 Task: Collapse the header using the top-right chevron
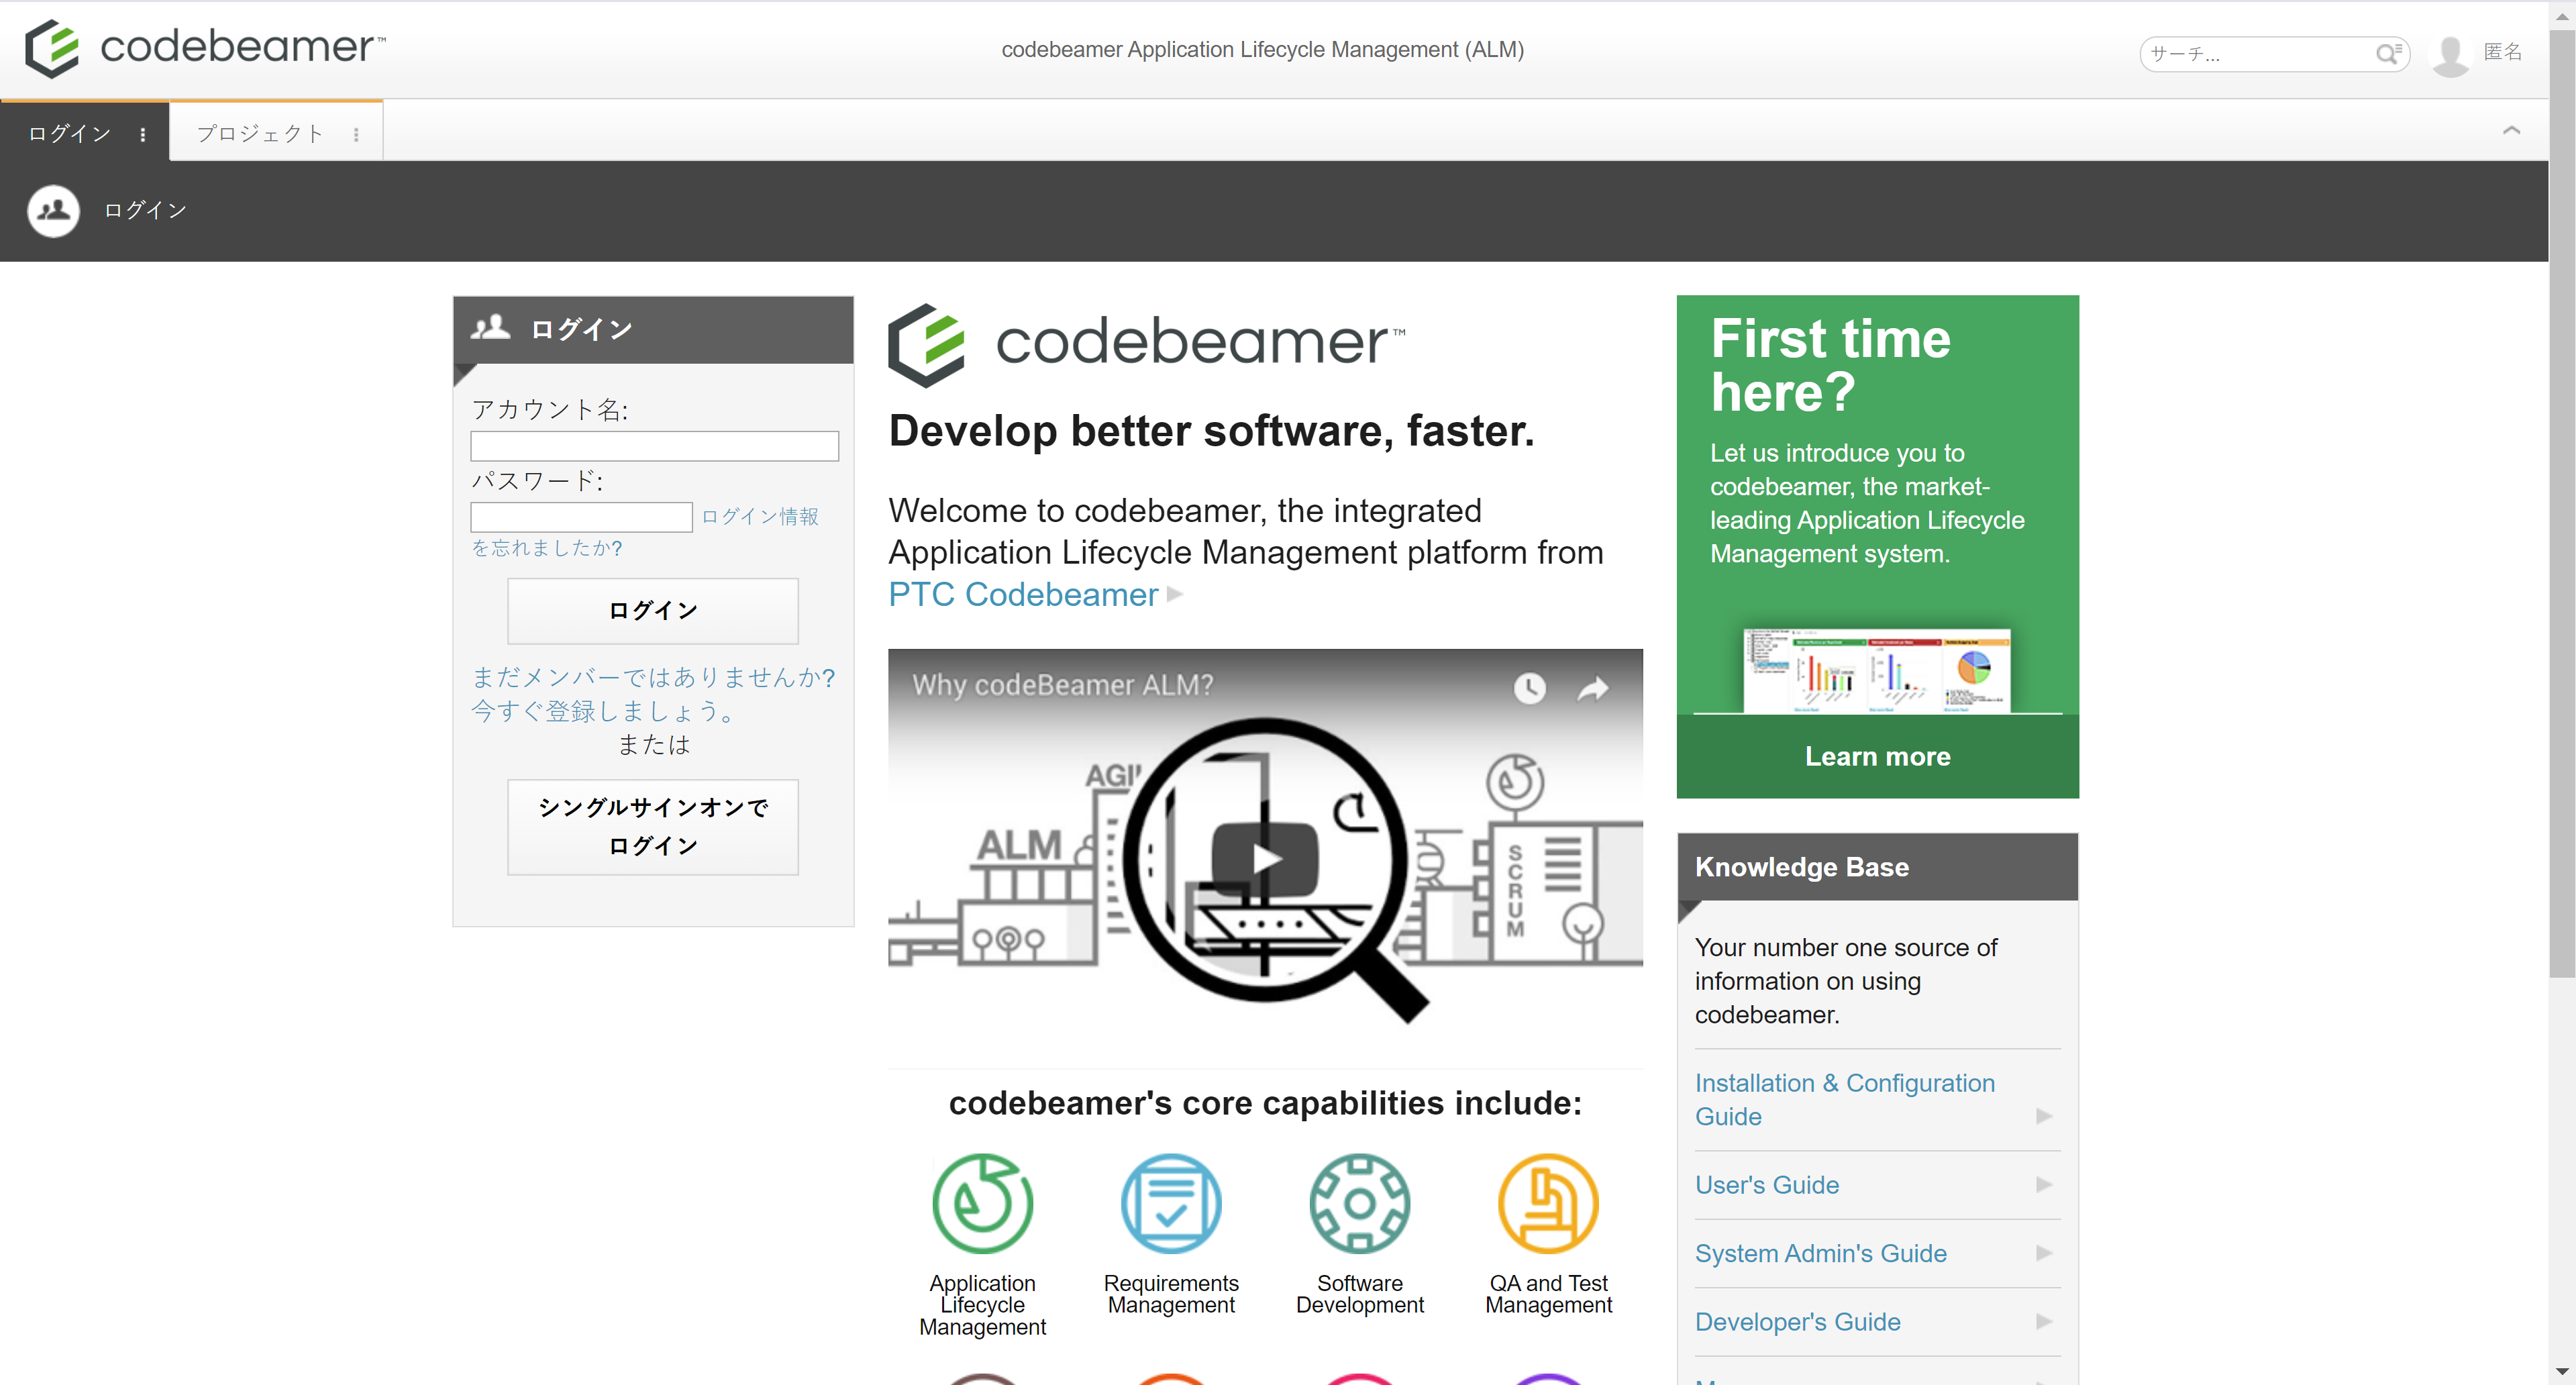click(2510, 131)
